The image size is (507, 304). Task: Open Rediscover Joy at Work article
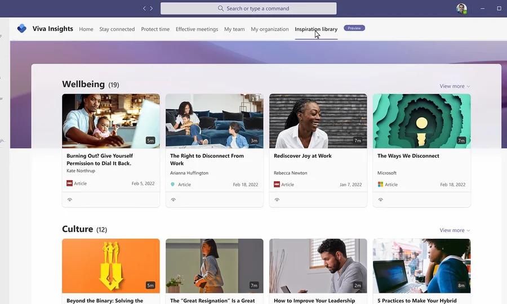click(x=303, y=156)
